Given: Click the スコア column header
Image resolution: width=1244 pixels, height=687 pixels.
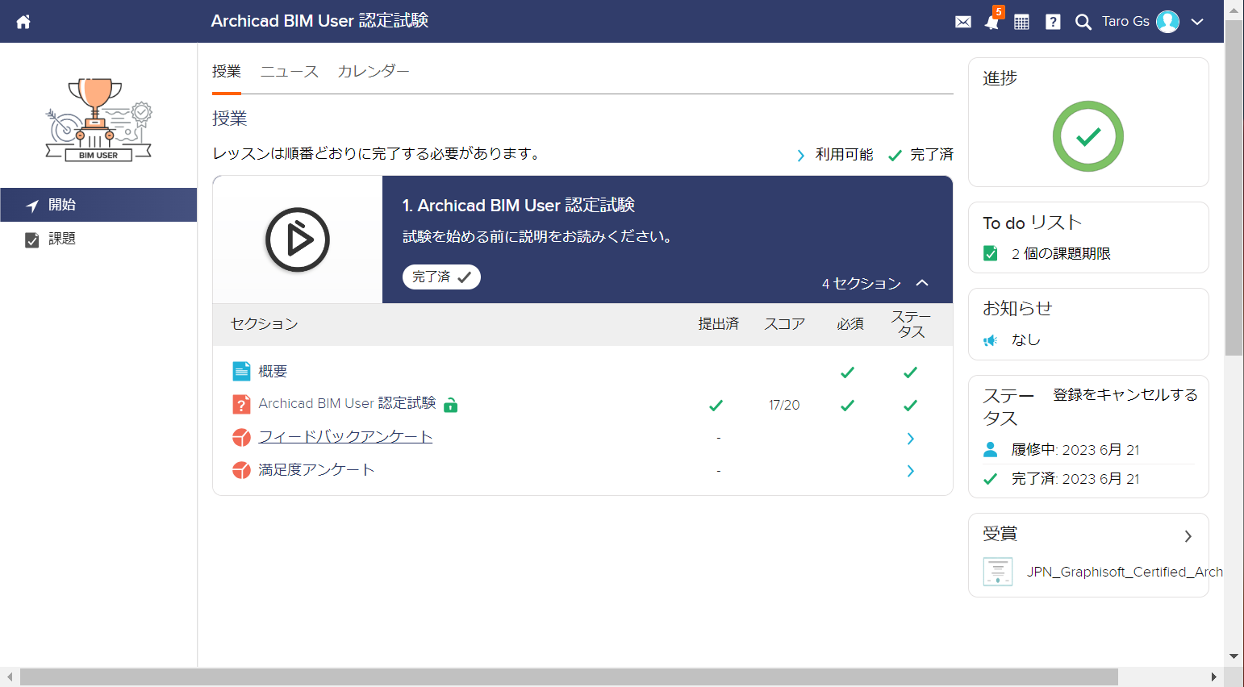Looking at the screenshot, I should (785, 324).
